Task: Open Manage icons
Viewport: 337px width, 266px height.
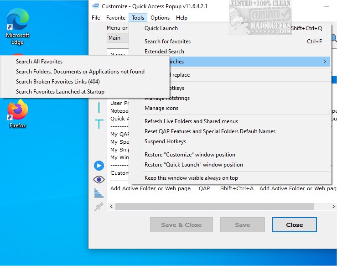Action: point(230,108)
